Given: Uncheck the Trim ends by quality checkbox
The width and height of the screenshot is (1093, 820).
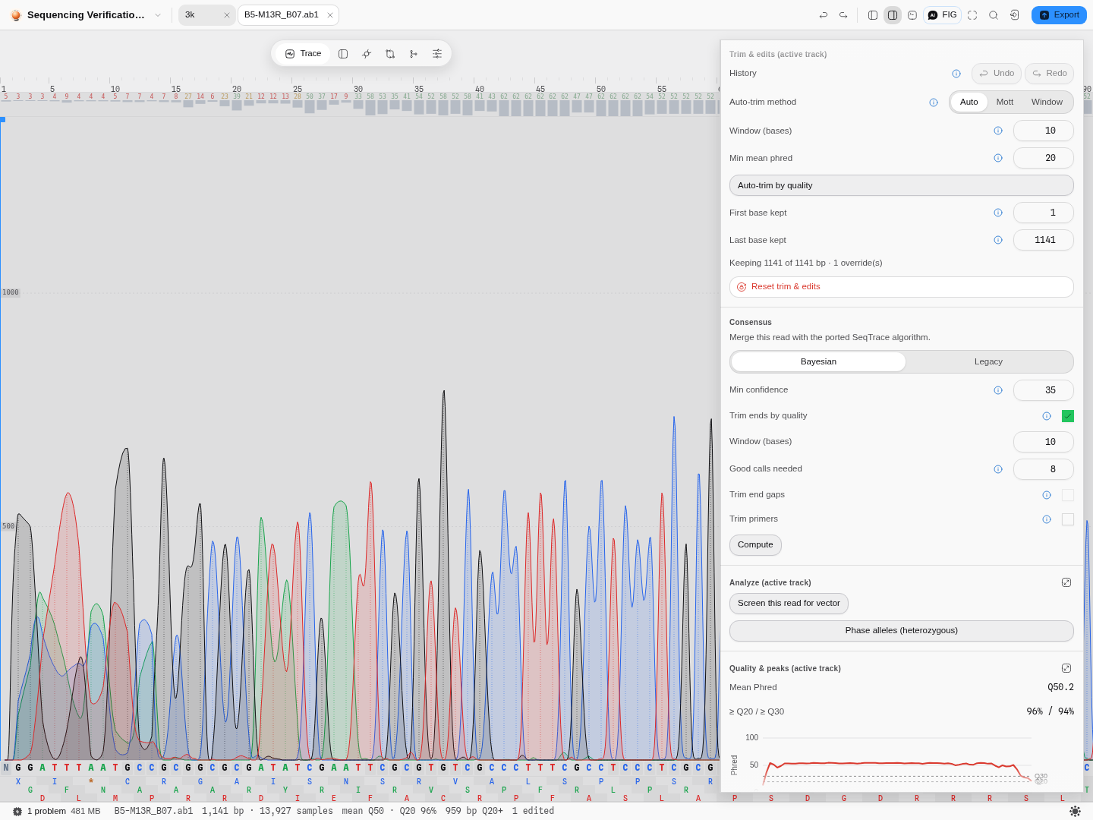Looking at the screenshot, I should pyautogui.click(x=1068, y=416).
